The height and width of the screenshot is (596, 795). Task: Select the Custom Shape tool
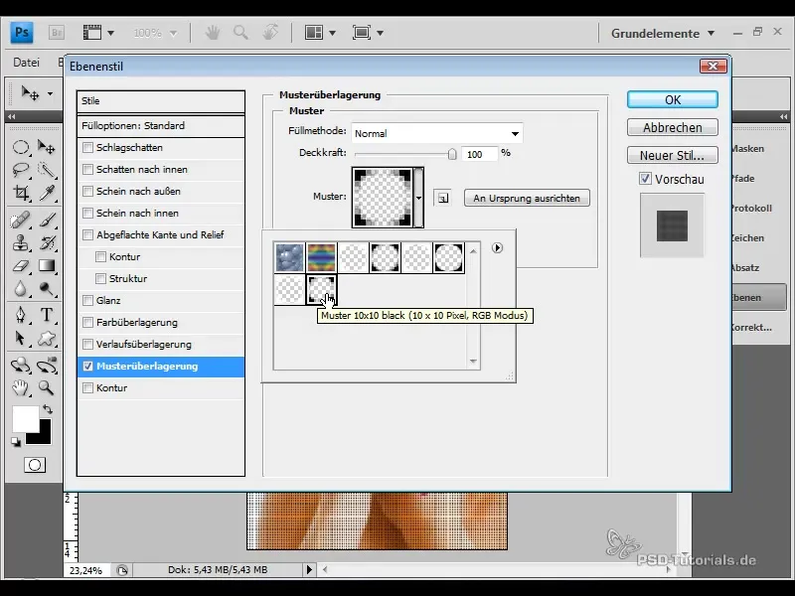pyautogui.click(x=46, y=338)
